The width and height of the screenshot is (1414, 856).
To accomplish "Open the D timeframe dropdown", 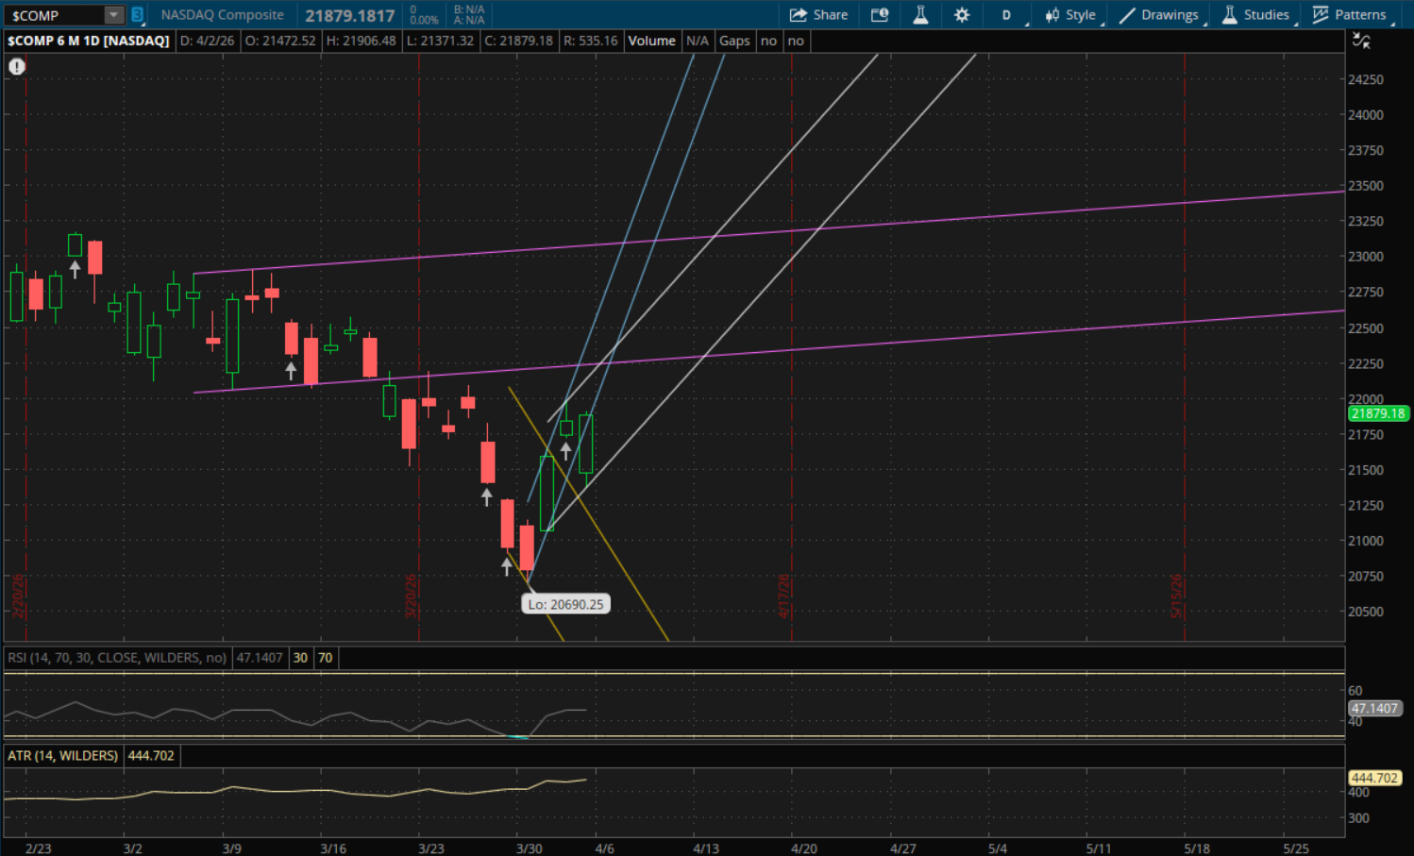I will (x=1008, y=15).
